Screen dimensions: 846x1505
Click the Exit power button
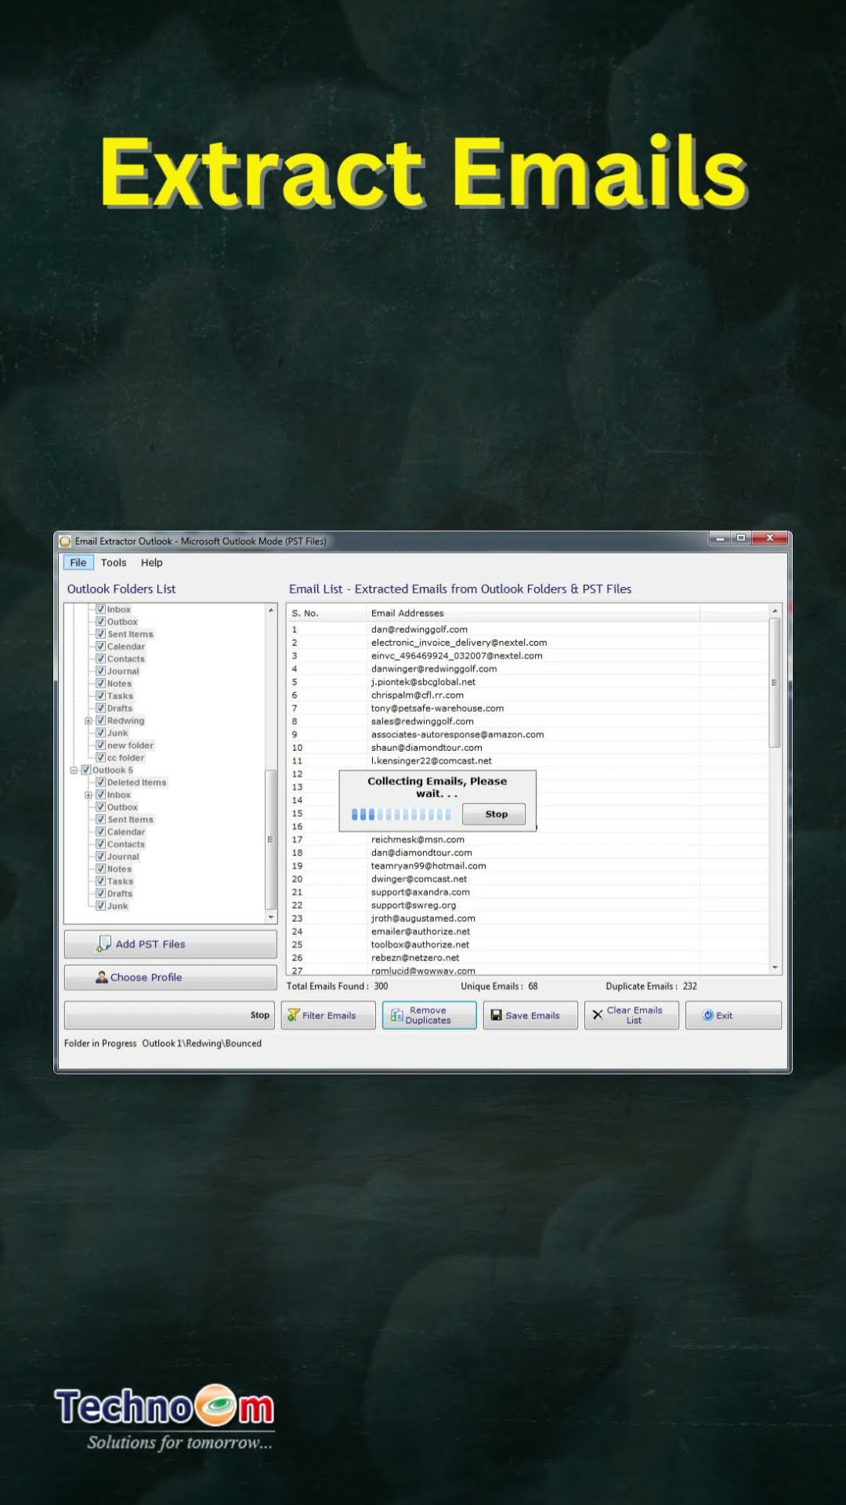coord(733,1015)
